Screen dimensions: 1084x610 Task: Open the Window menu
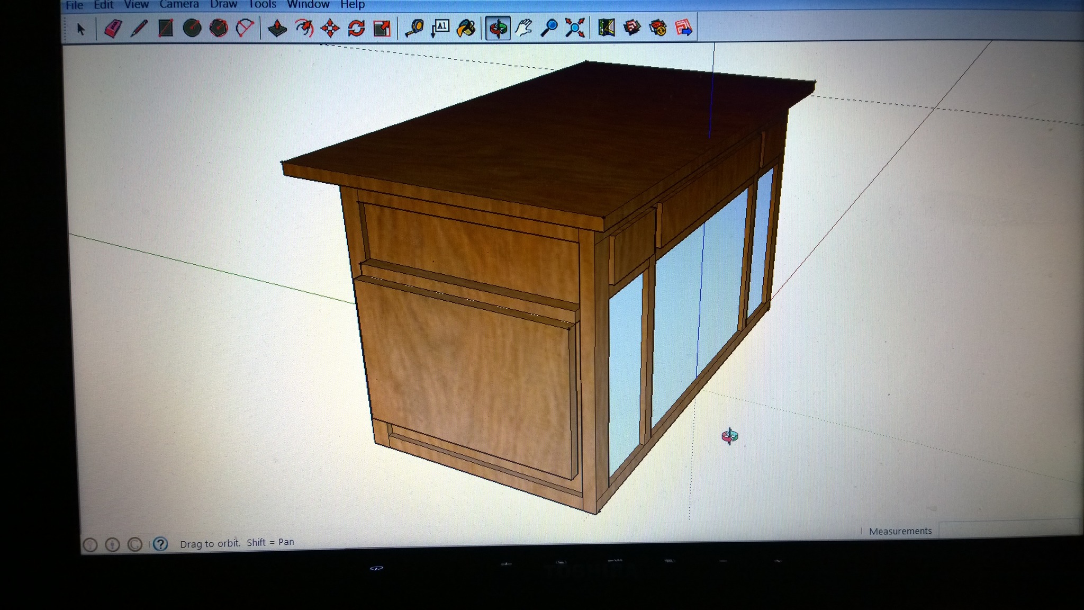[x=308, y=4]
